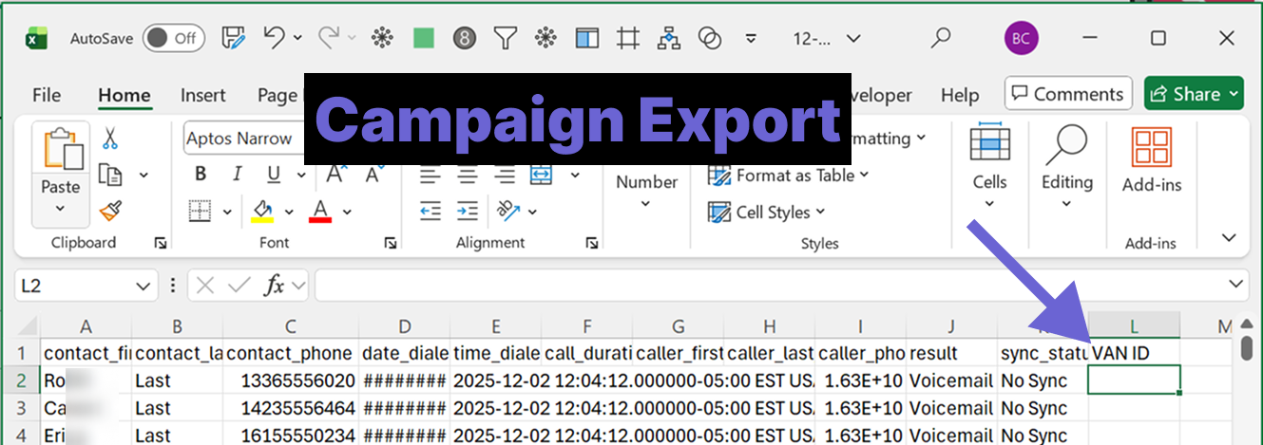1263x445 pixels.
Task: Open the file name dropdown chevron
Action: point(853,39)
